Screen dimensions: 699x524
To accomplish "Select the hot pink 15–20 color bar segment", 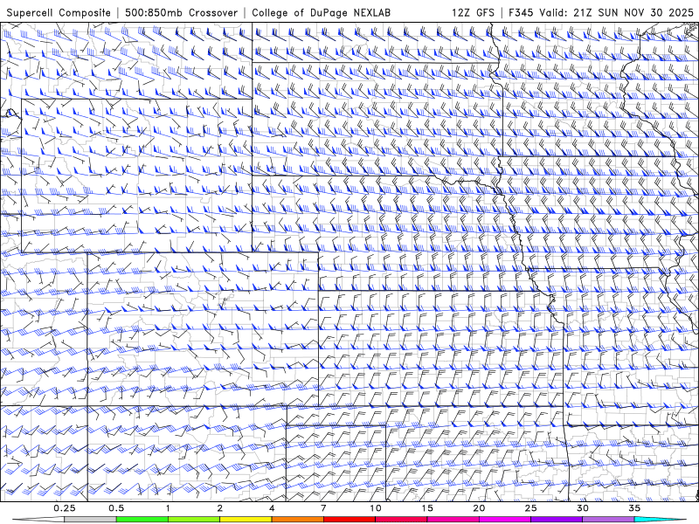I will tap(453, 520).
